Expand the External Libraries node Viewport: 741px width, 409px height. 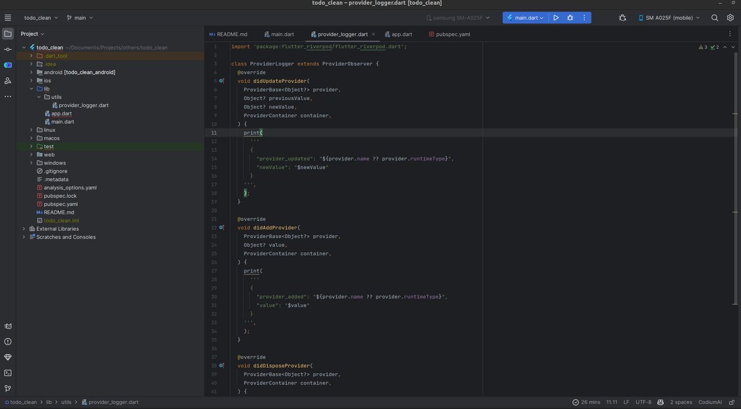23,229
